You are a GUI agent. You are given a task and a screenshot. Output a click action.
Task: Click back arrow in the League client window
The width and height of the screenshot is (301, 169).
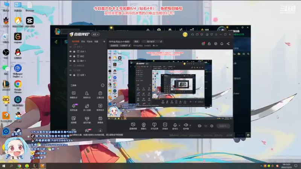pyautogui.click(x=56, y=42)
